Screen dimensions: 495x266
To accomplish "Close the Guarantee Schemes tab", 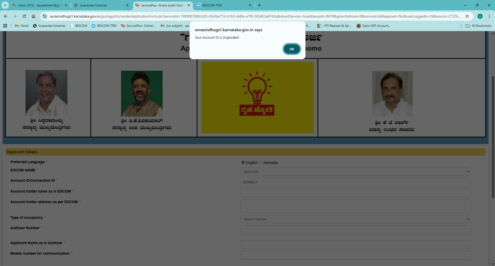I will 127,5.
